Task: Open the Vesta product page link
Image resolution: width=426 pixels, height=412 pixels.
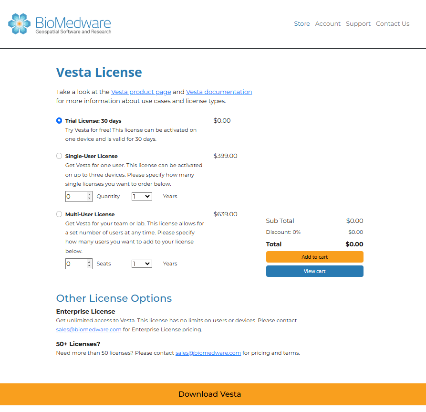Action: 141,92
